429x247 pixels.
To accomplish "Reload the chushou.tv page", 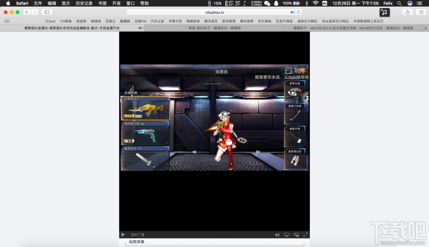I will click(x=299, y=13).
